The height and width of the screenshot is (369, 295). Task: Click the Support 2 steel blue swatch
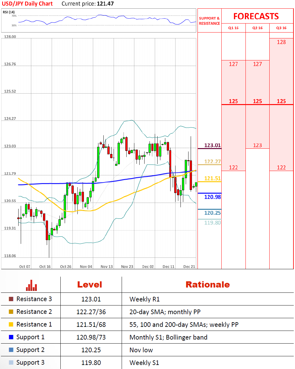11,350
